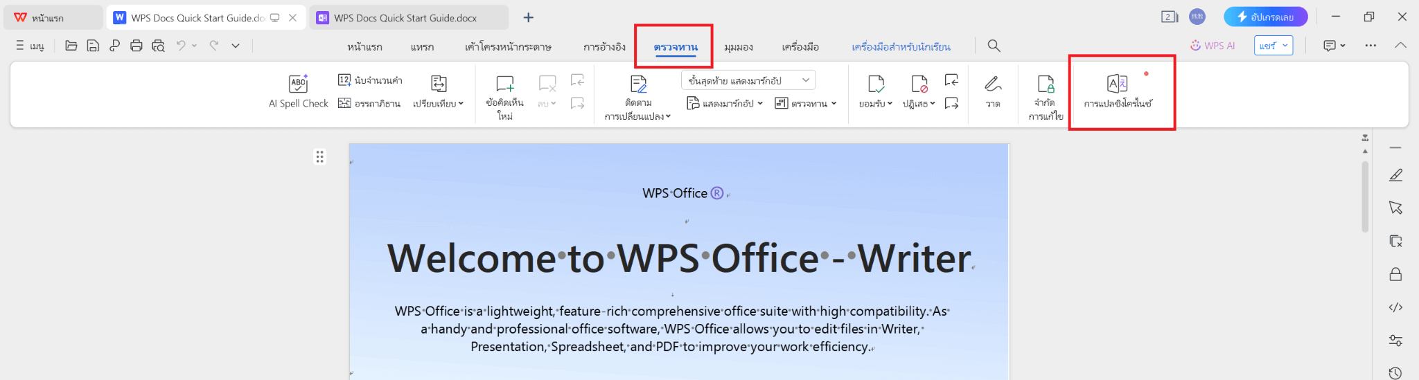Open the search magnifier in ribbon bar
This screenshot has width=1419, height=380.
(994, 46)
